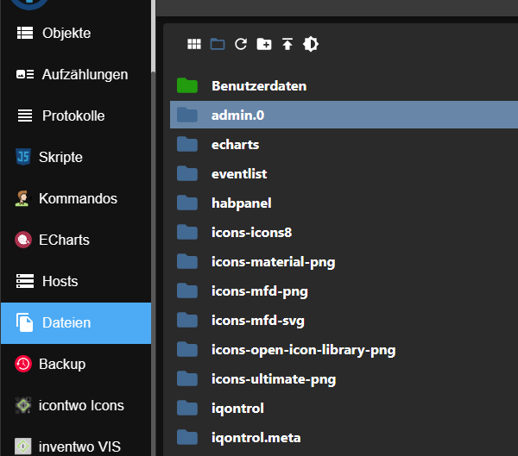Open the habpanel folder
This screenshot has width=518, height=456.
pyautogui.click(x=241, y=203)
